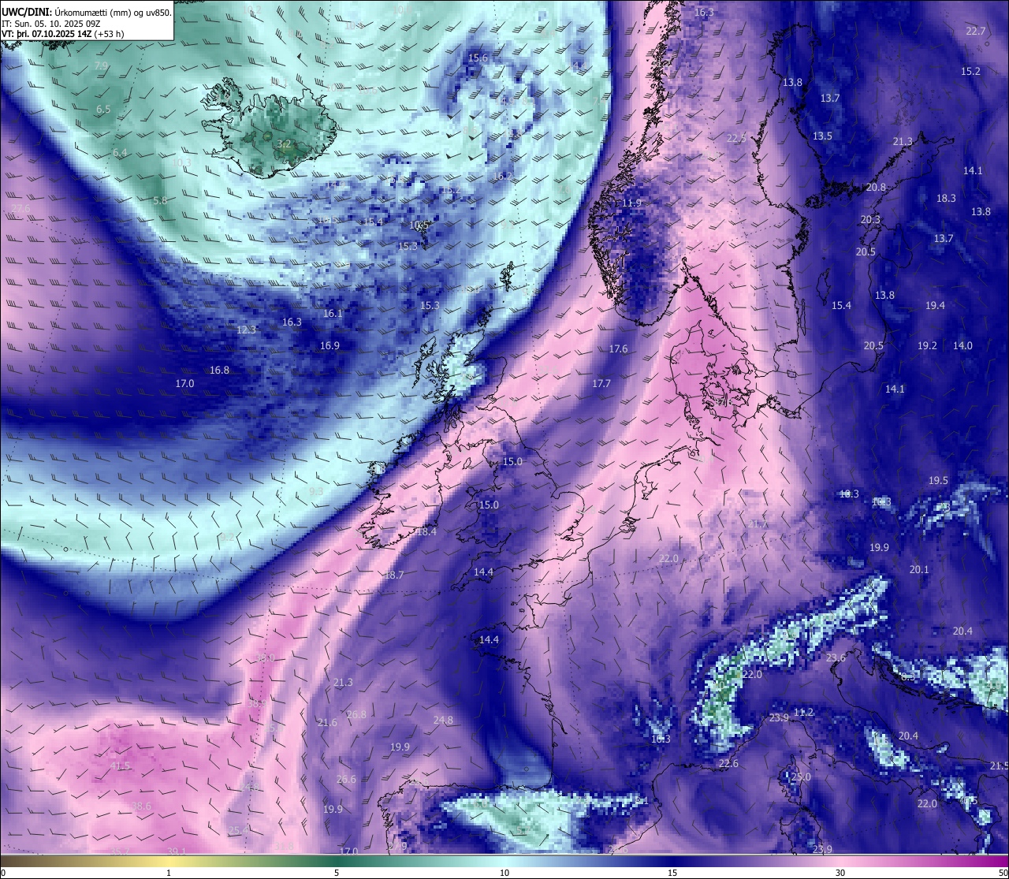Screen dimensions: 1009x879
Task: Click the 50 tick on the color scale
Action: (1003, 873)
